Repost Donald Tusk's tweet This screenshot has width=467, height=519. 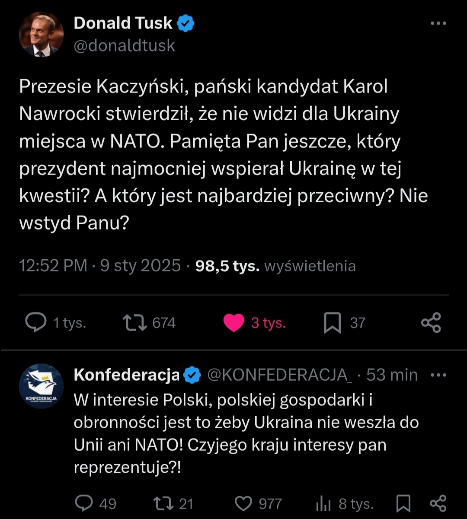pyautogui.click(x=134, y=323)
